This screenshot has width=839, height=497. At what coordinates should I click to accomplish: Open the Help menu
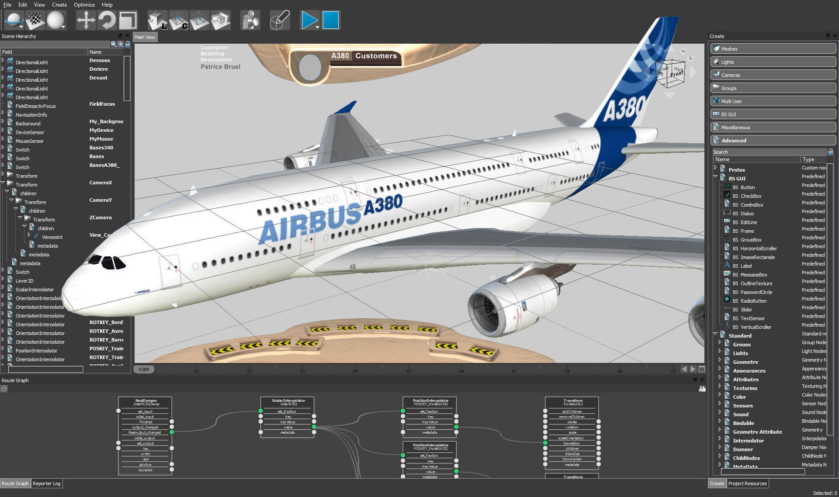tap(107, 4)
